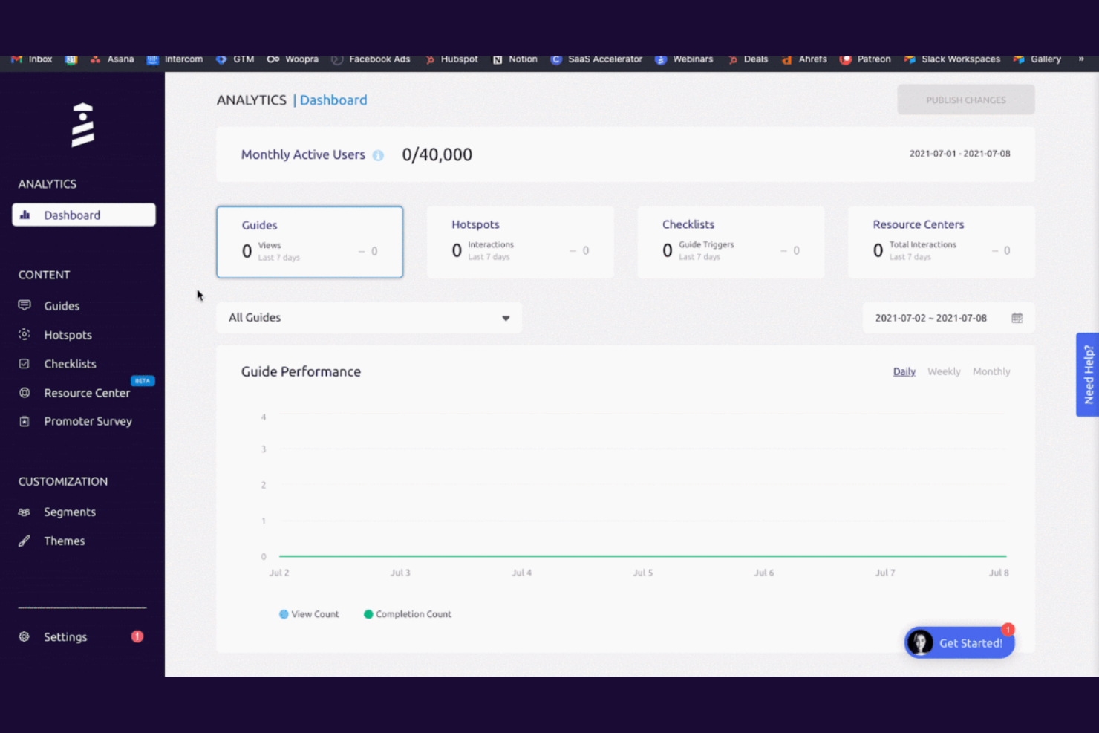Switch to Weekly guide performance view
This screenshot has height=733, width=1099.
click(x=944, y=371)
